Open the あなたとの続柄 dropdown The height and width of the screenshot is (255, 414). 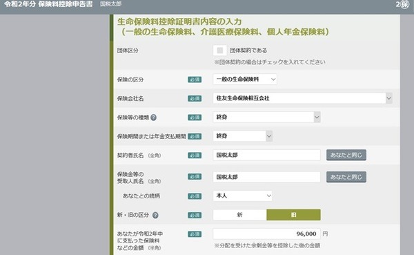coord(243,196)
